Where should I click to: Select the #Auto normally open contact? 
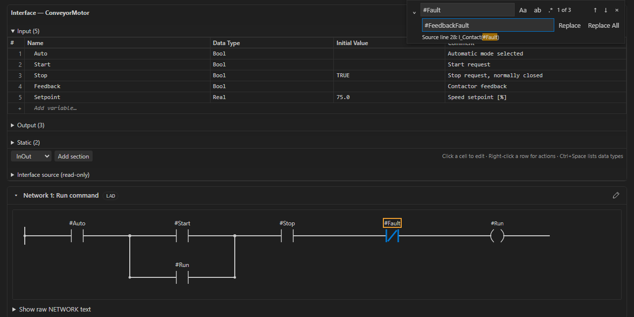coord(77,236)
